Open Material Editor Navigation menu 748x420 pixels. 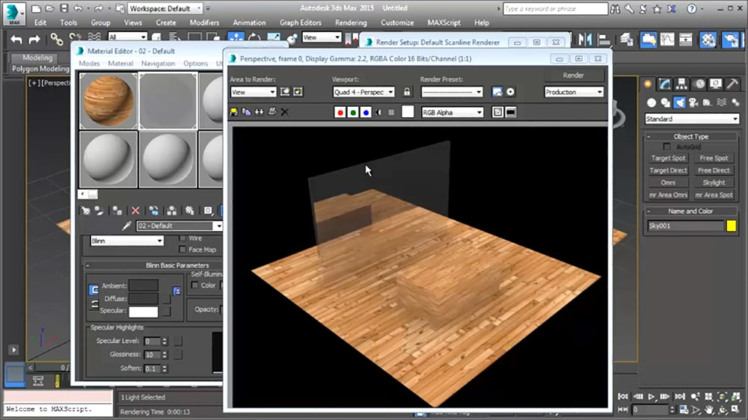pos(158,64)
